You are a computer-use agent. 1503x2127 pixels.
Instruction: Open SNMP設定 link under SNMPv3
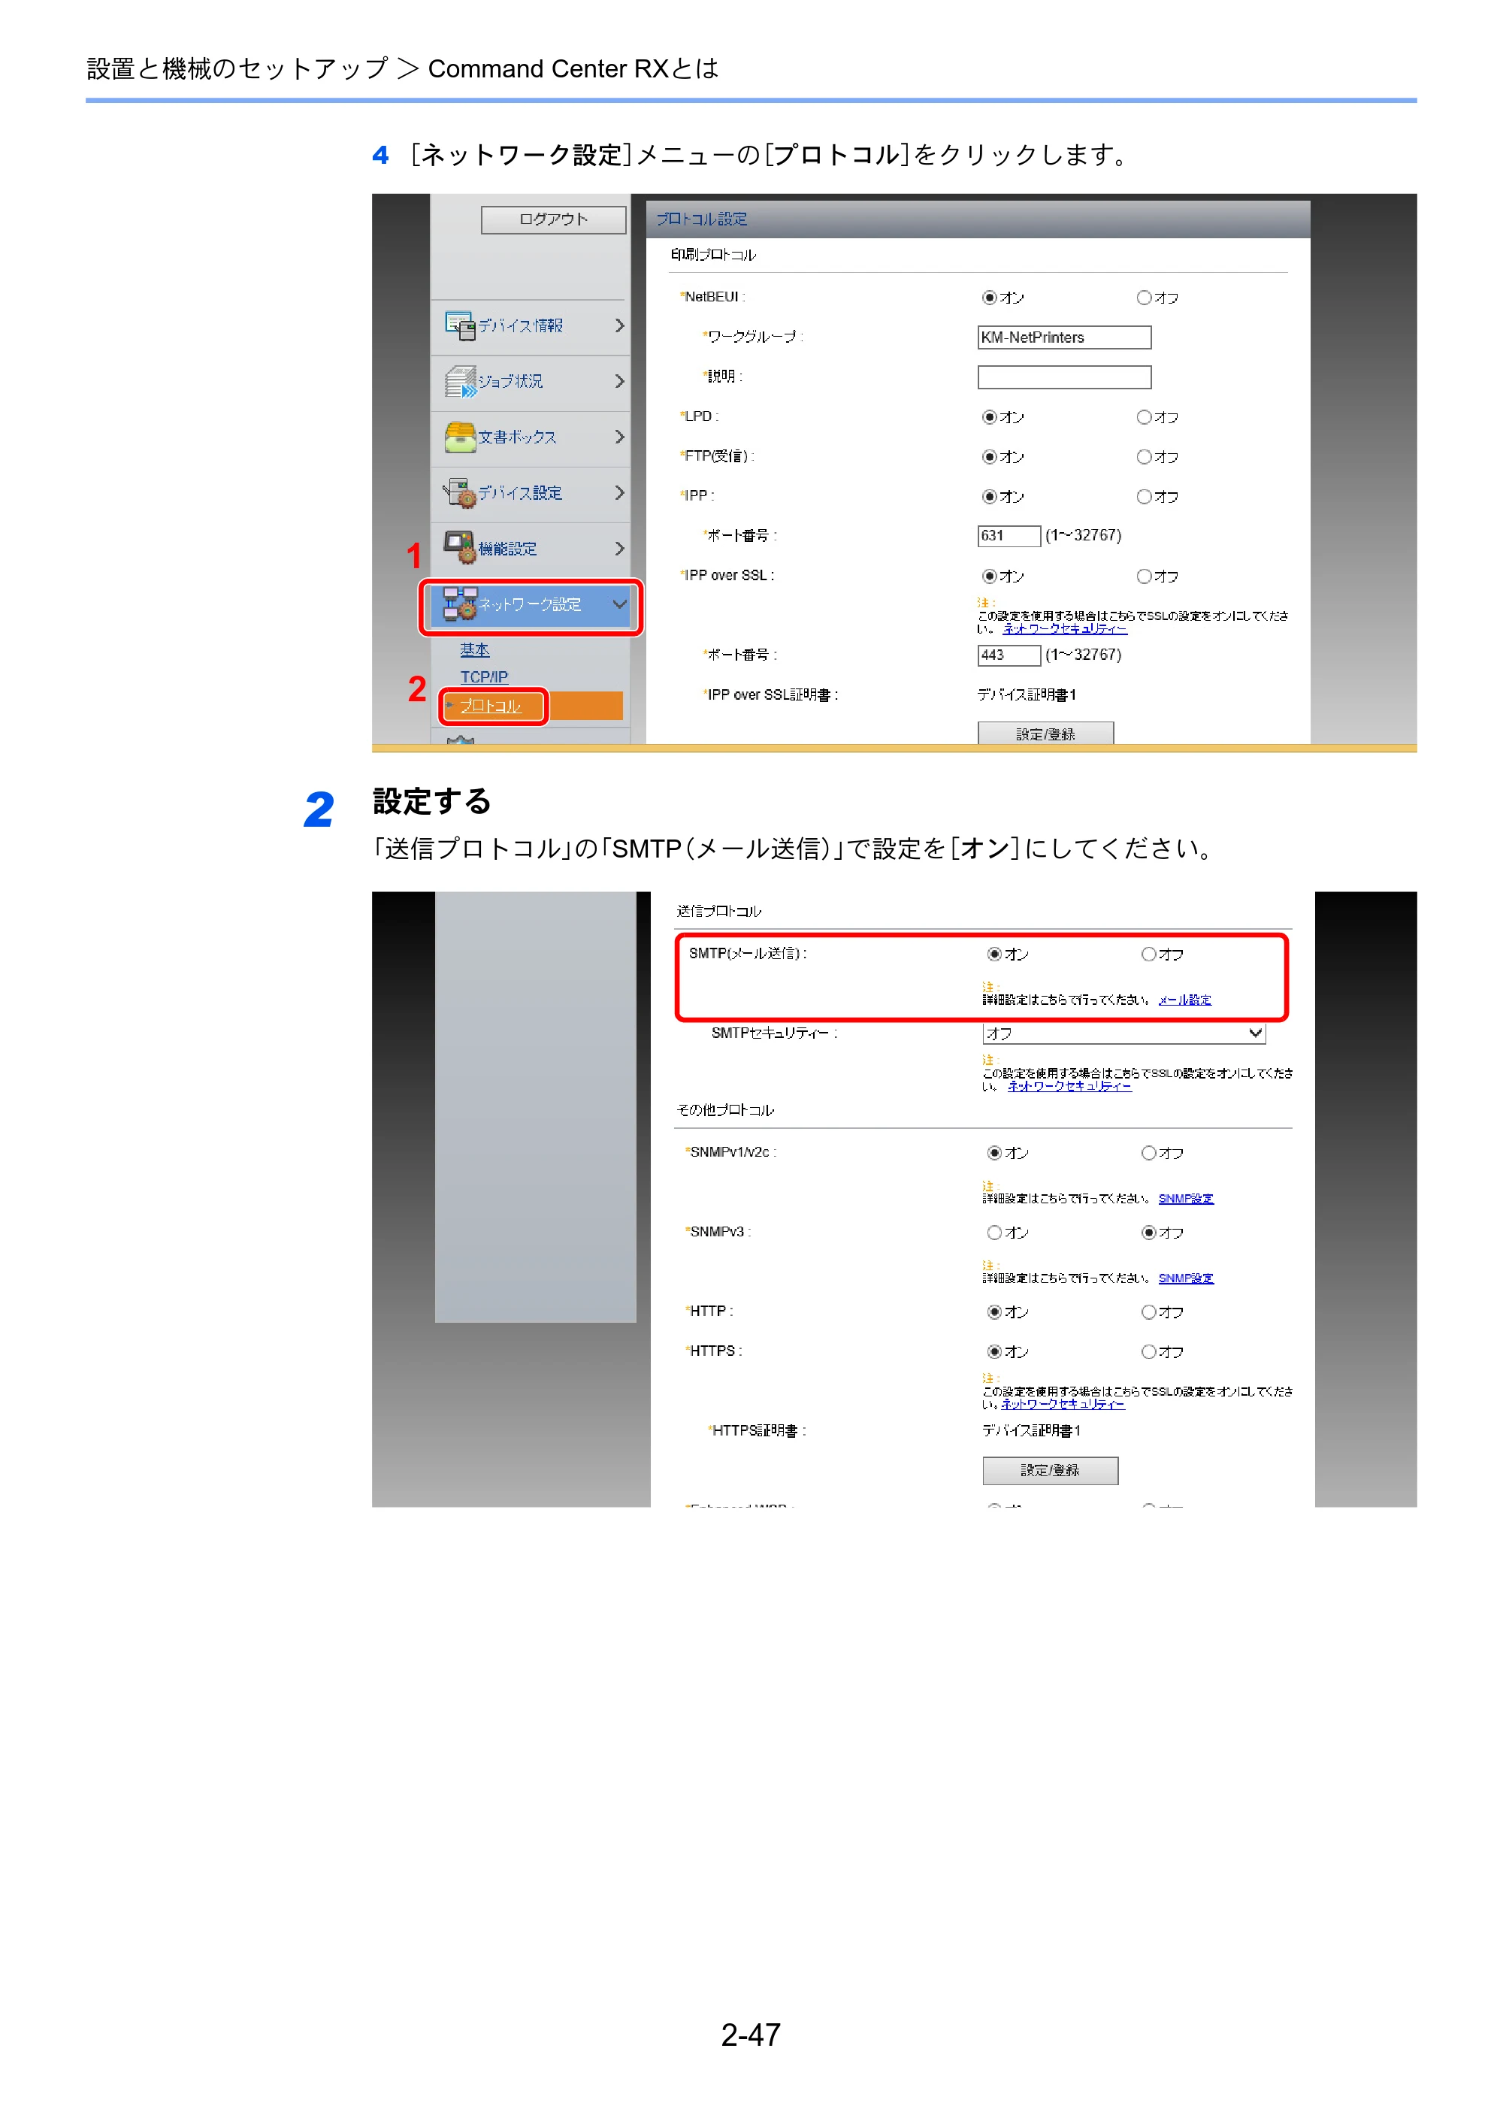pyautogui.click(x=1185, y=1278)
